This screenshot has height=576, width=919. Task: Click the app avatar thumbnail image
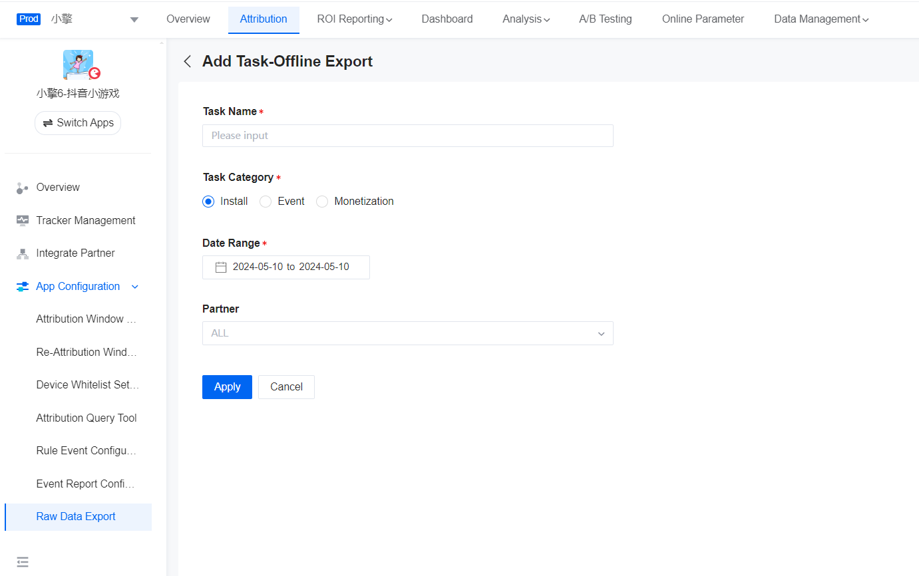[79, 65]
